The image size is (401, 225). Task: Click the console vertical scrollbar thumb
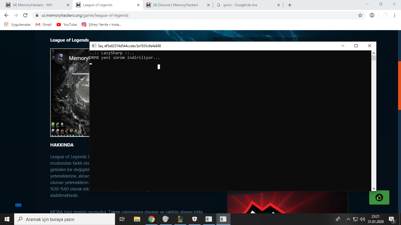pos(374,58)
